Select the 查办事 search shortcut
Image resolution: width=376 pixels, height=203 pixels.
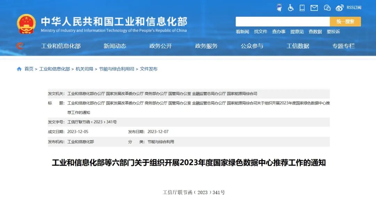279,32
